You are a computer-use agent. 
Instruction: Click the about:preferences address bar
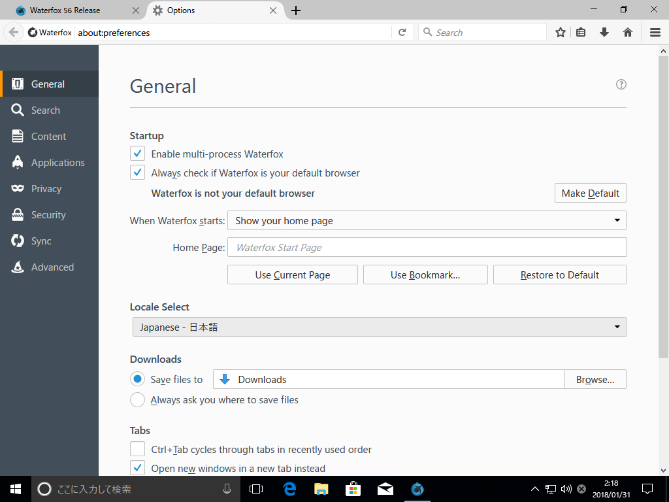click(x=233, y=33)
